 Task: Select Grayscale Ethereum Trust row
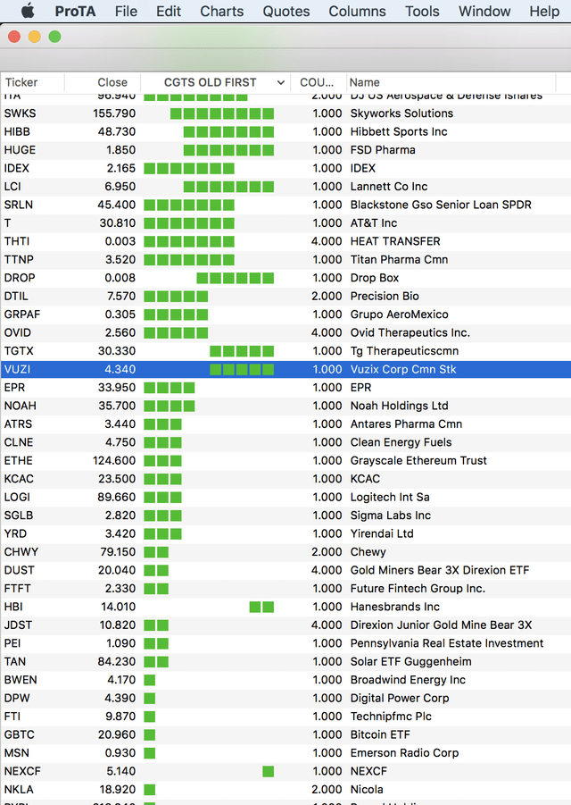point(285,460)
